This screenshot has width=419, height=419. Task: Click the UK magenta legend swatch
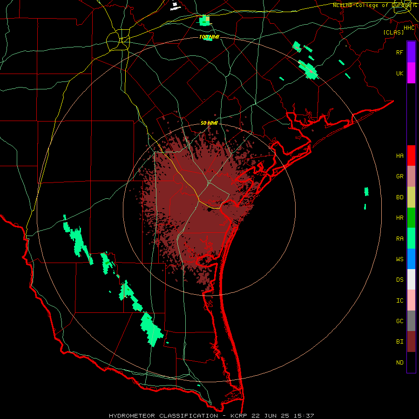click(411, 73)
